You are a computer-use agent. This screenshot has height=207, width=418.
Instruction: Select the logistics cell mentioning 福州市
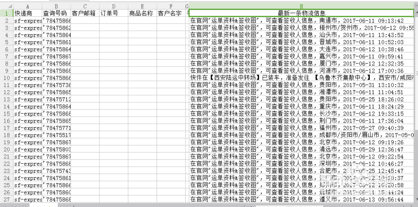pyautogui.click(x=301, y=128)
